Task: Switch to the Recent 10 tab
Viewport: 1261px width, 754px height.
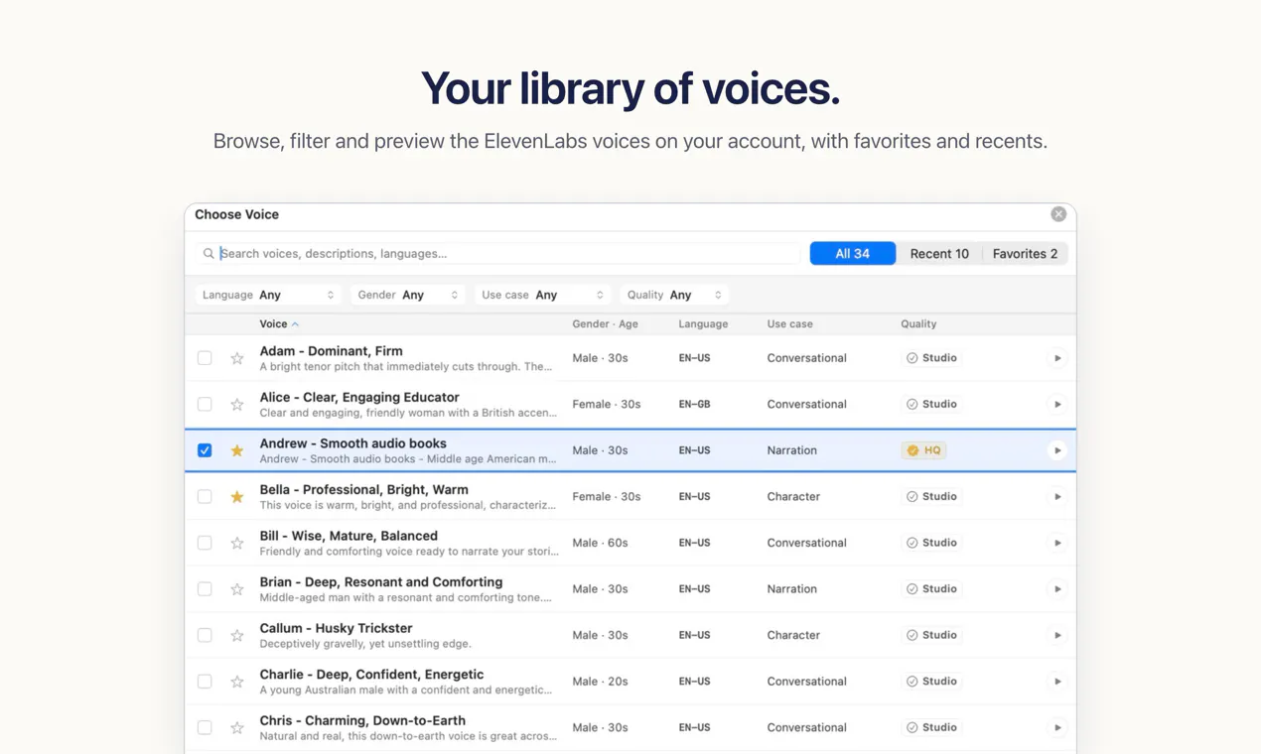Action: (939, 254)
